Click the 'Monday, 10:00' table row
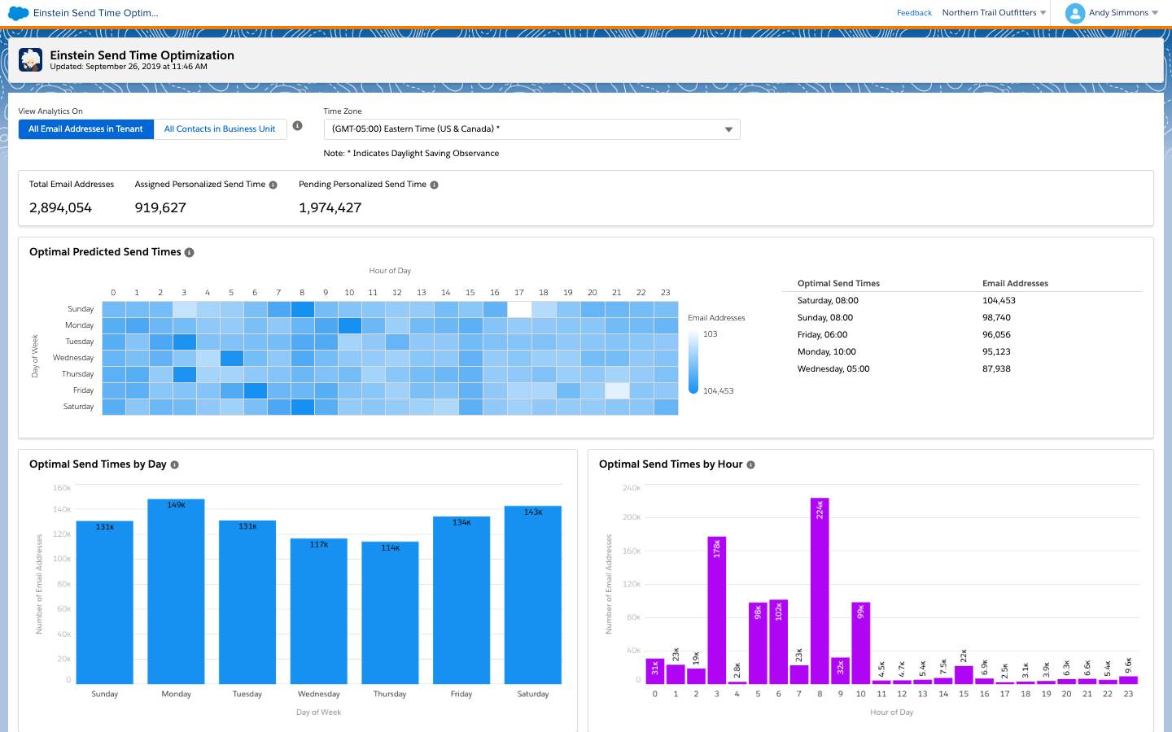The height and width of the screenshot is (732, 1172). (962, 352)
